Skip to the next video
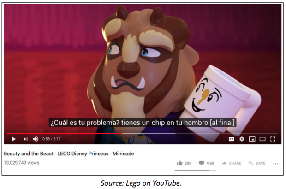Screen dimensions: 286x189 coord(25,139)
